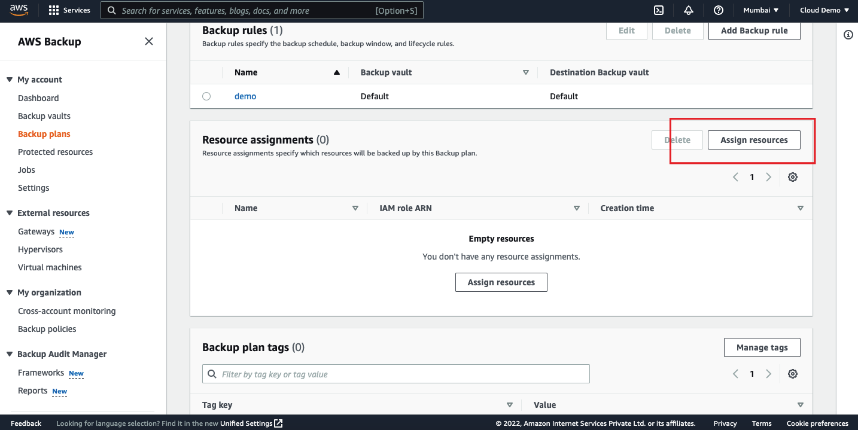
Task: Open the demo backup rule link
Action: (245, 96)
